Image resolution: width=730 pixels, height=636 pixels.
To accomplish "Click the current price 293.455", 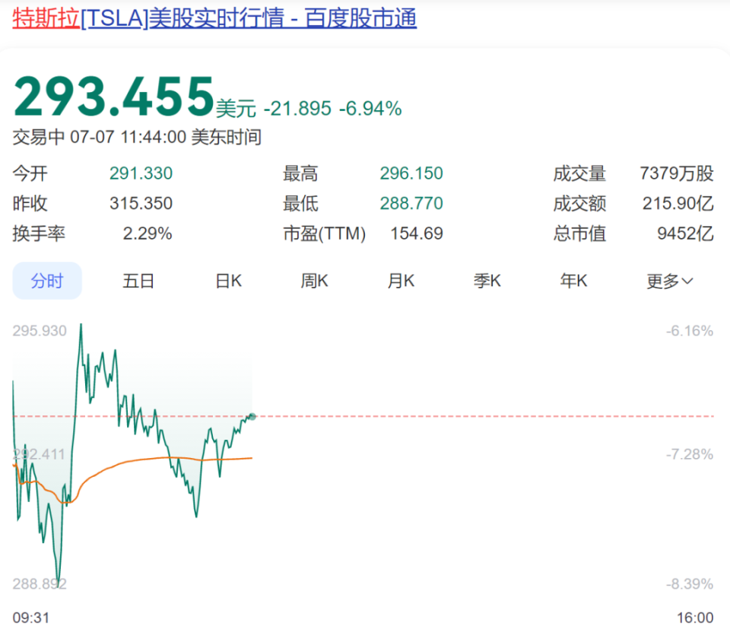I will pyautogui.click(x=113, y=97).
